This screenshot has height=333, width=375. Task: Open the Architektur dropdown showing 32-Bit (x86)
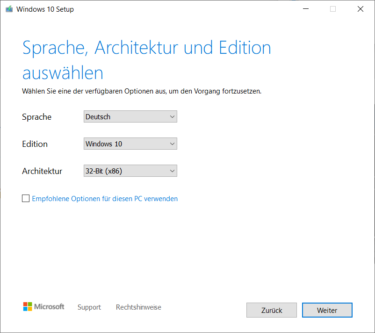coord(130,171)
